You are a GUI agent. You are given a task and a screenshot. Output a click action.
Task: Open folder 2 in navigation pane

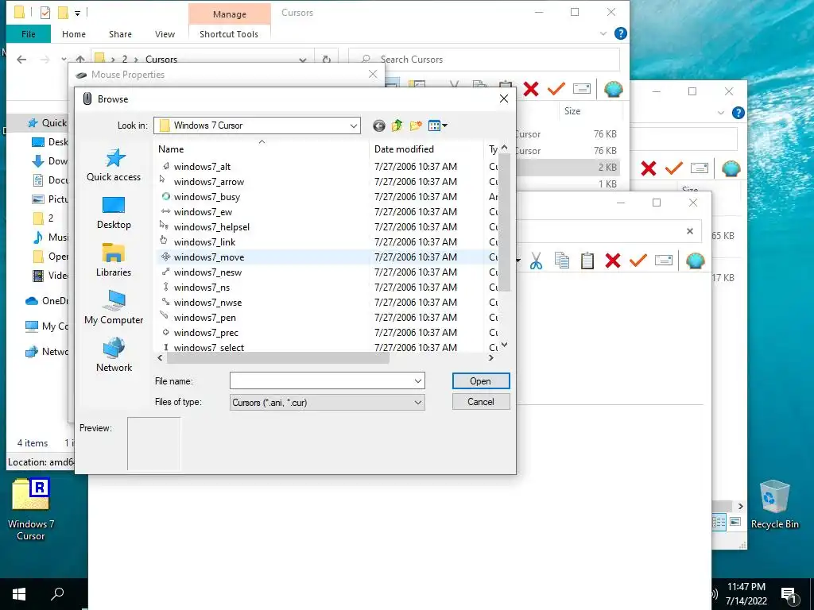pos(44,218)
